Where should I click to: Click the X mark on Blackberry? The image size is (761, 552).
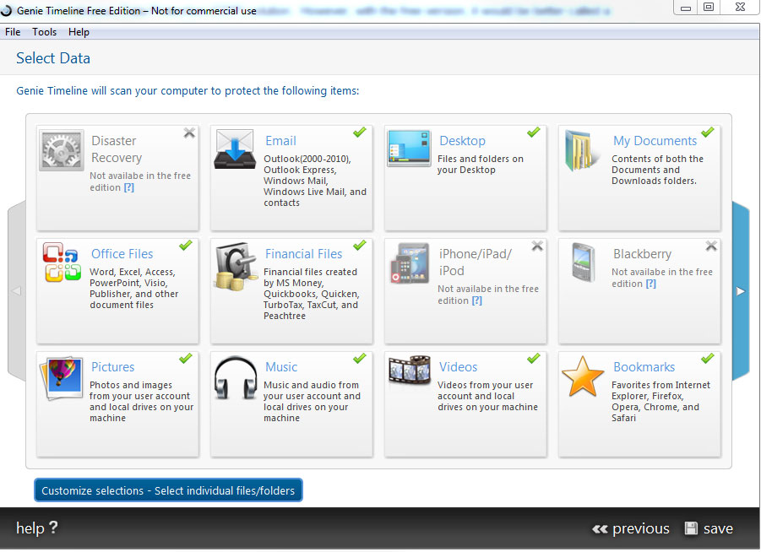[x=711, y=246]
